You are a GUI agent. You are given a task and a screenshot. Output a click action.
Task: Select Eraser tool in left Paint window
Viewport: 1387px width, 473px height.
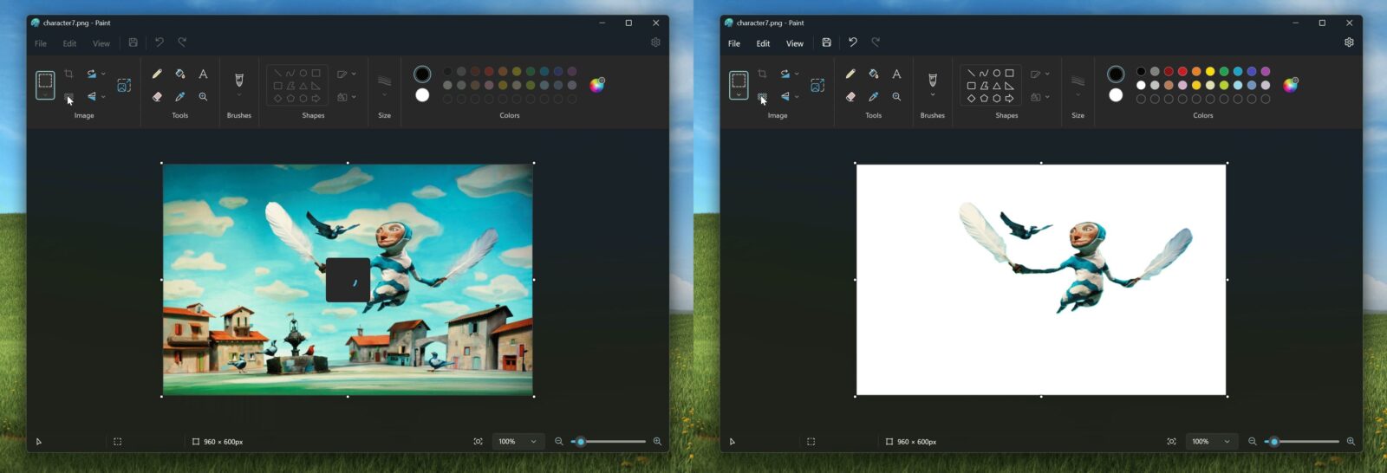tap(157, 97)
